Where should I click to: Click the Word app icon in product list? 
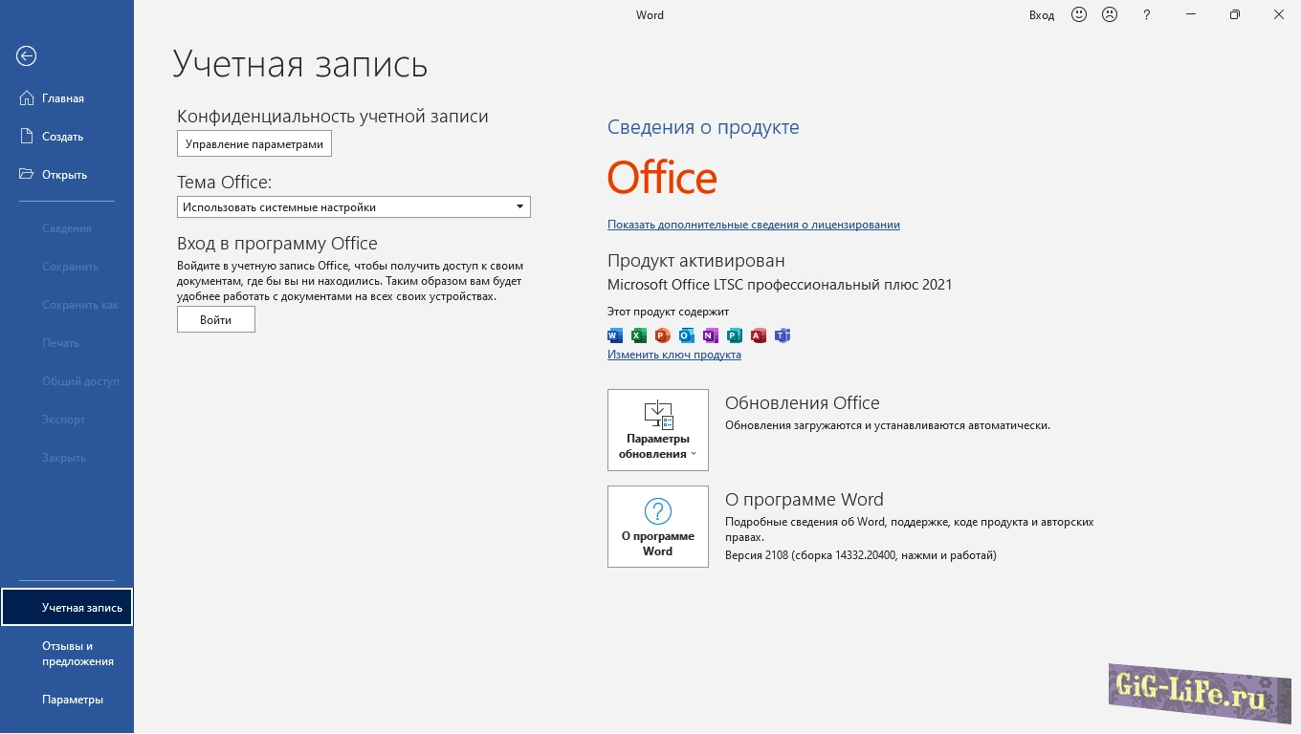tap(615, 335)
